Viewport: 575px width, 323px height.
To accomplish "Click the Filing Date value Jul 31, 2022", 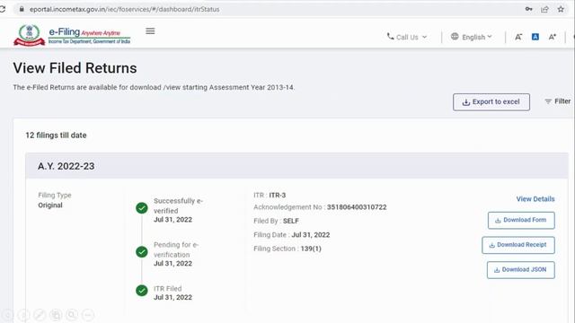I will [311, 235].
